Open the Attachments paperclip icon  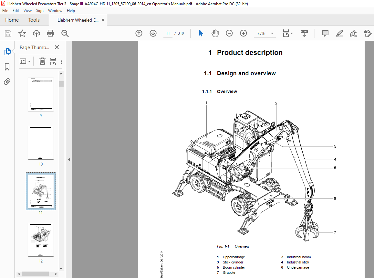[7, 82]
